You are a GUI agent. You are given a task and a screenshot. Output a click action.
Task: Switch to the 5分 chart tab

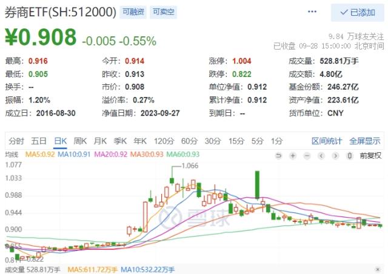point(257,141)
